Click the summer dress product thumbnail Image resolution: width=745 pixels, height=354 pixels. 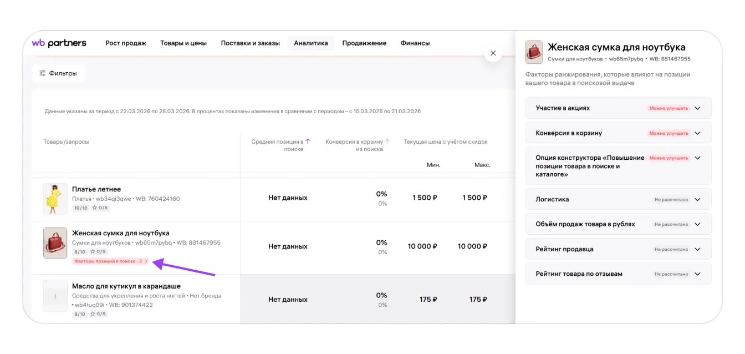coord(55,199)
